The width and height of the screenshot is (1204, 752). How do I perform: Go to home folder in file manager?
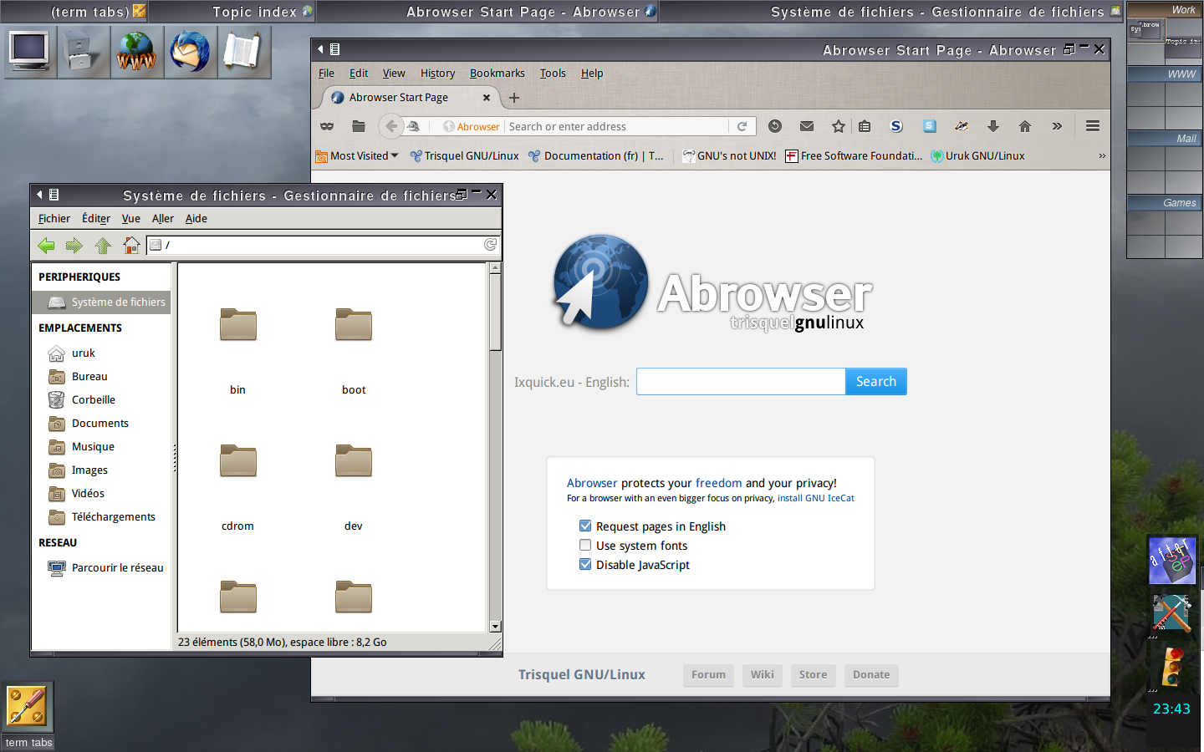tap(131, 245)
